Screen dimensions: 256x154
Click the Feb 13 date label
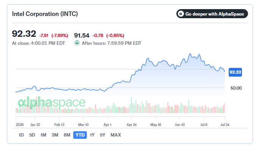coord(59,125)
